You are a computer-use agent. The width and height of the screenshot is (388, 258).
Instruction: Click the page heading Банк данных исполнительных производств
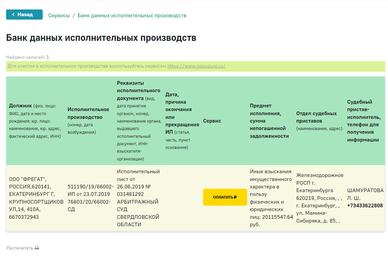point(101,38)
